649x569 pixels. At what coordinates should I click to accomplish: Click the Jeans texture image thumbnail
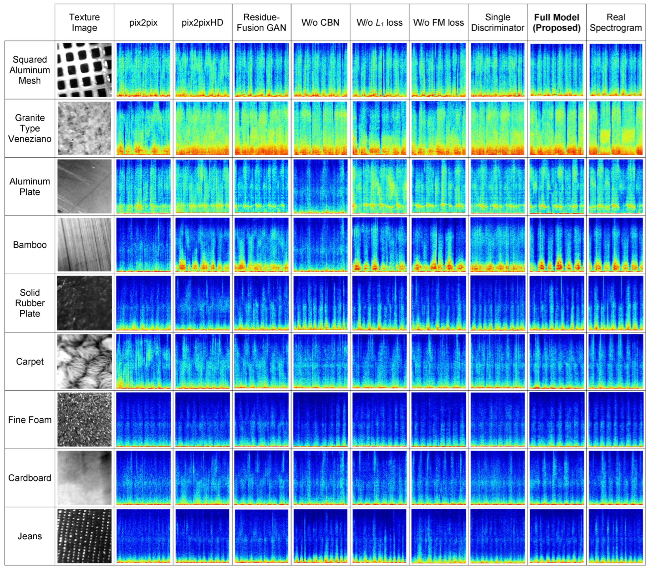point(84,536)
